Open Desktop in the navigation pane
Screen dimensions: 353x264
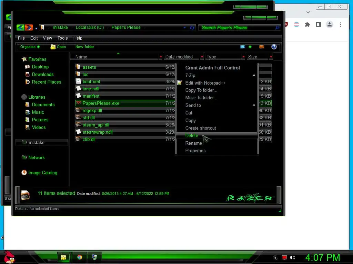click(37, 67)
